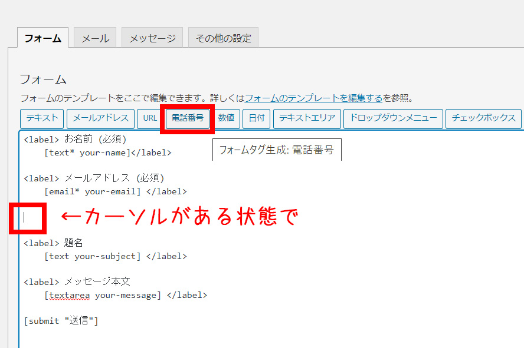Click the 電話番号 tag button
This screenshot has height=348, width=524.
point(187,118)
